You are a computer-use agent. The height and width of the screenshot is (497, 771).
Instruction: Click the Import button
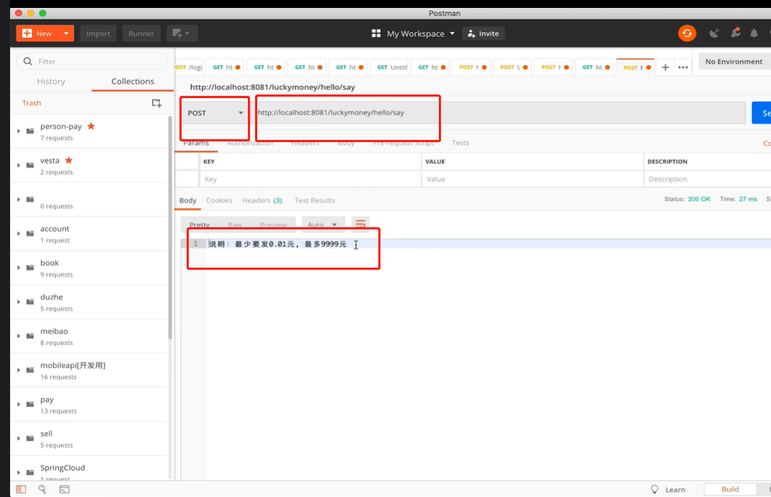[x=98, y=33]
